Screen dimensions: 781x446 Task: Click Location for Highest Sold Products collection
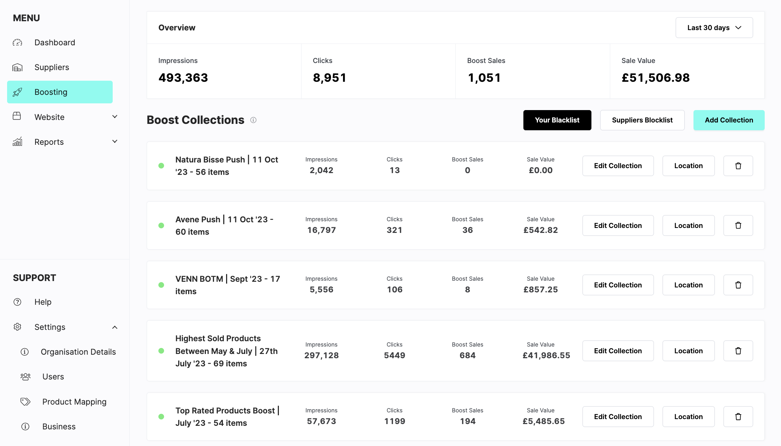(x=688, y=351)
